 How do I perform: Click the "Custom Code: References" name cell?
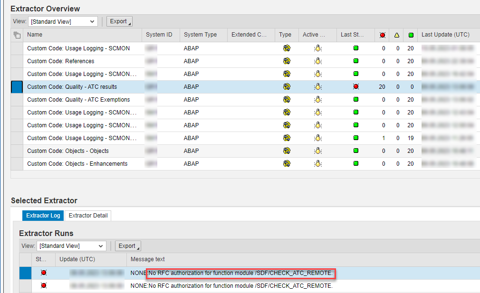coord(61,61)
